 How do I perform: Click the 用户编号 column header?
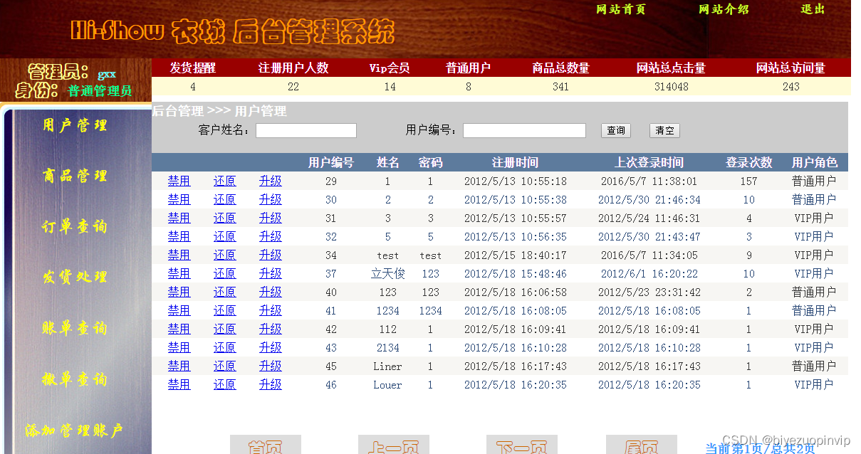[x=331, y=162]
